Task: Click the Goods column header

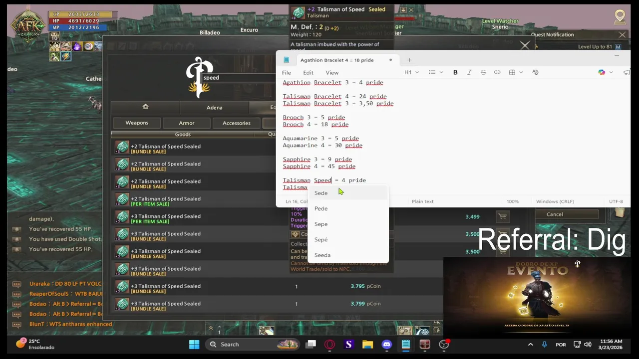Action: [x=183, y=134]
